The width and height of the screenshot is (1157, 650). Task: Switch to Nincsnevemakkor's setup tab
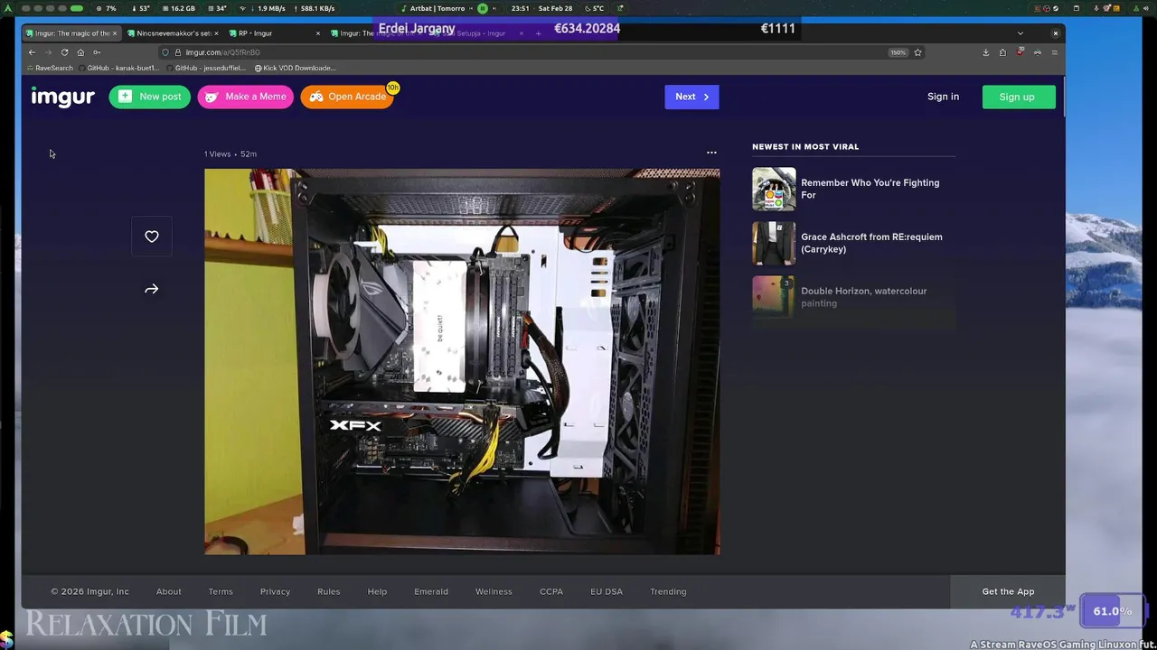173,33
